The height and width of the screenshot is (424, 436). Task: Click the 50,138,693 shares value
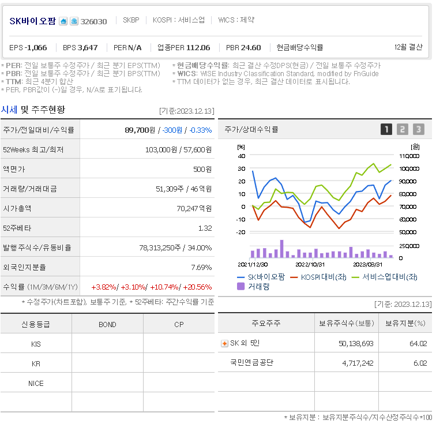click(356, 344)
